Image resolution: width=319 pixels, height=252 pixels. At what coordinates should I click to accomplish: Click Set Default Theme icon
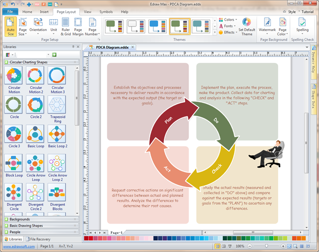[x=246, y=26]
